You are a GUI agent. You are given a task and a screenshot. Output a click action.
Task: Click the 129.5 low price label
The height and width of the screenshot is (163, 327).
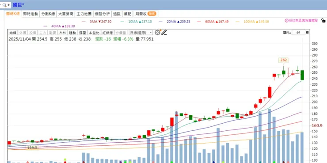coord(32,148)
